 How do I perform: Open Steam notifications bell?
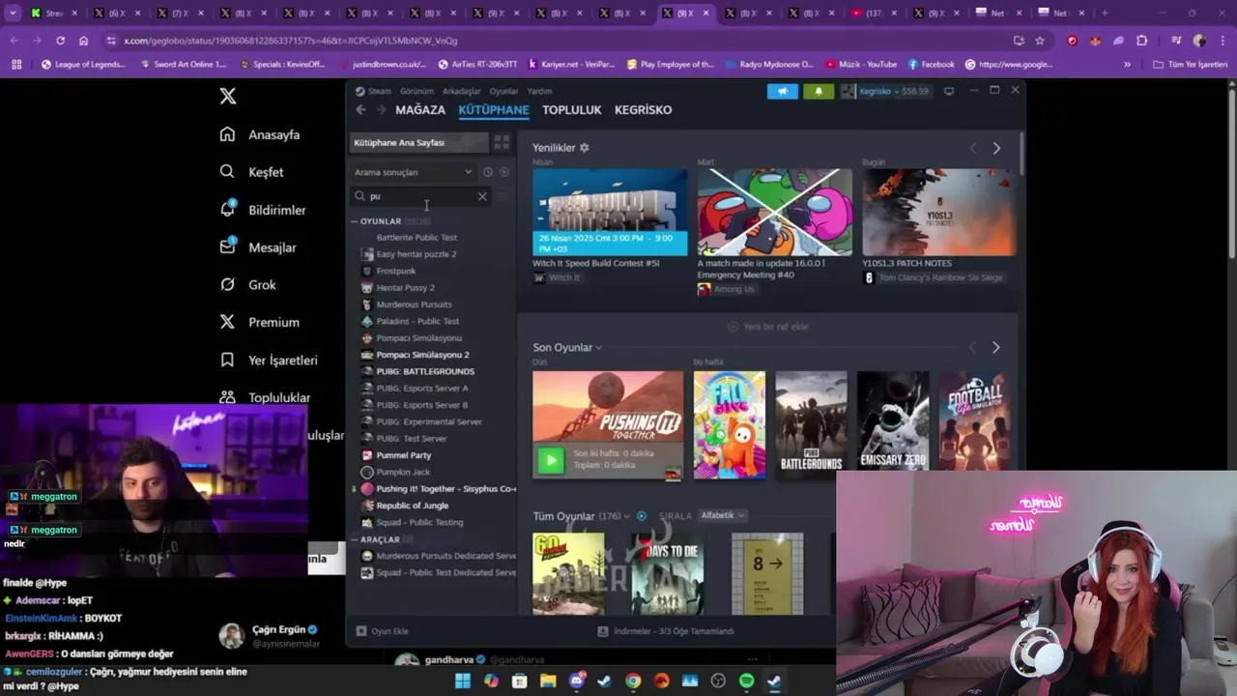coord(819,91)
